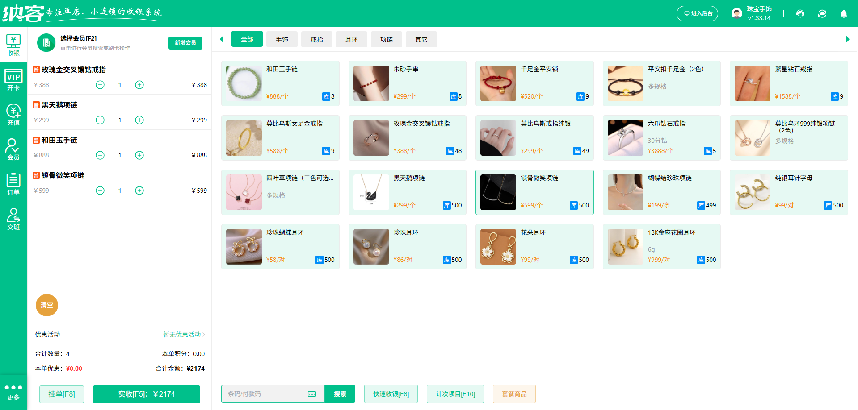Image resolution: width=858 pixels, height=410 pixels.
Task: Switch to the 项链 category tab
Action: pyautogui.click(x=386, y=39)
